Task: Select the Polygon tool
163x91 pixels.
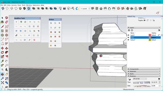Action: 7,35
